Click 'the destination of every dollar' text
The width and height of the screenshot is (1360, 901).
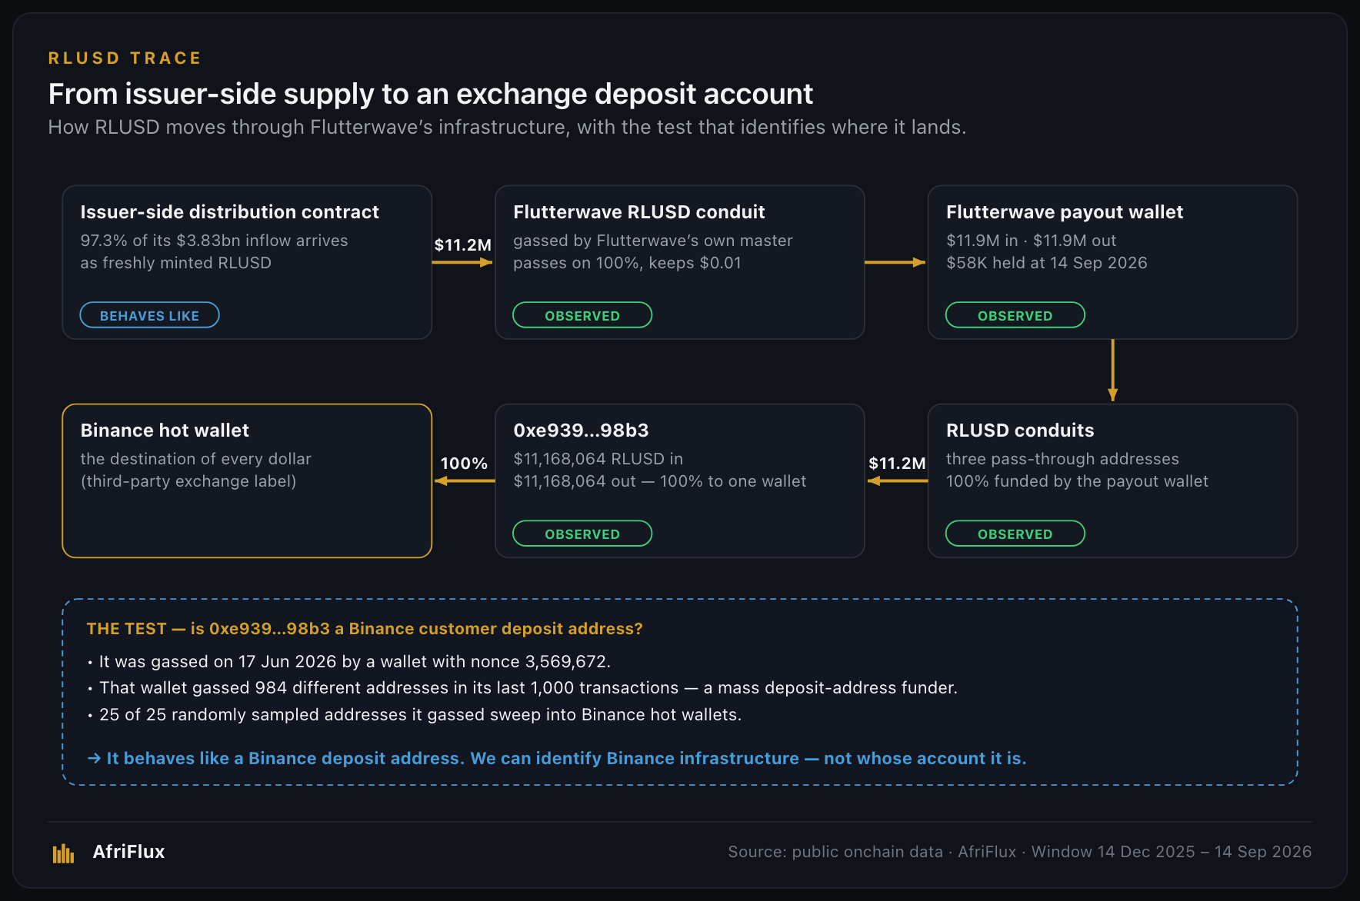195,459
